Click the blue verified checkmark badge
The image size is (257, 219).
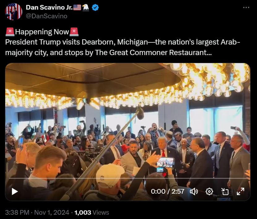[x=95, y=7]
